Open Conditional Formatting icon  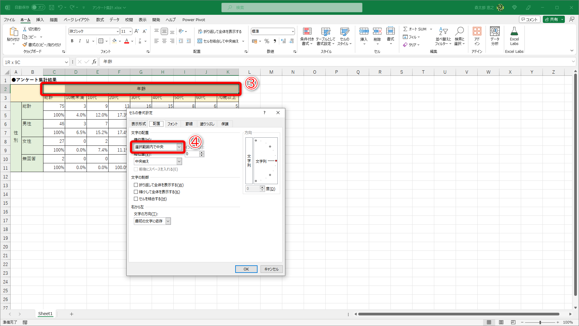(307, 31)
